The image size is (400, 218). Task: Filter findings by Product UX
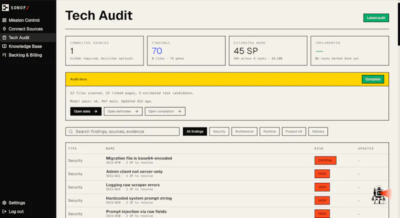point(294,131)
